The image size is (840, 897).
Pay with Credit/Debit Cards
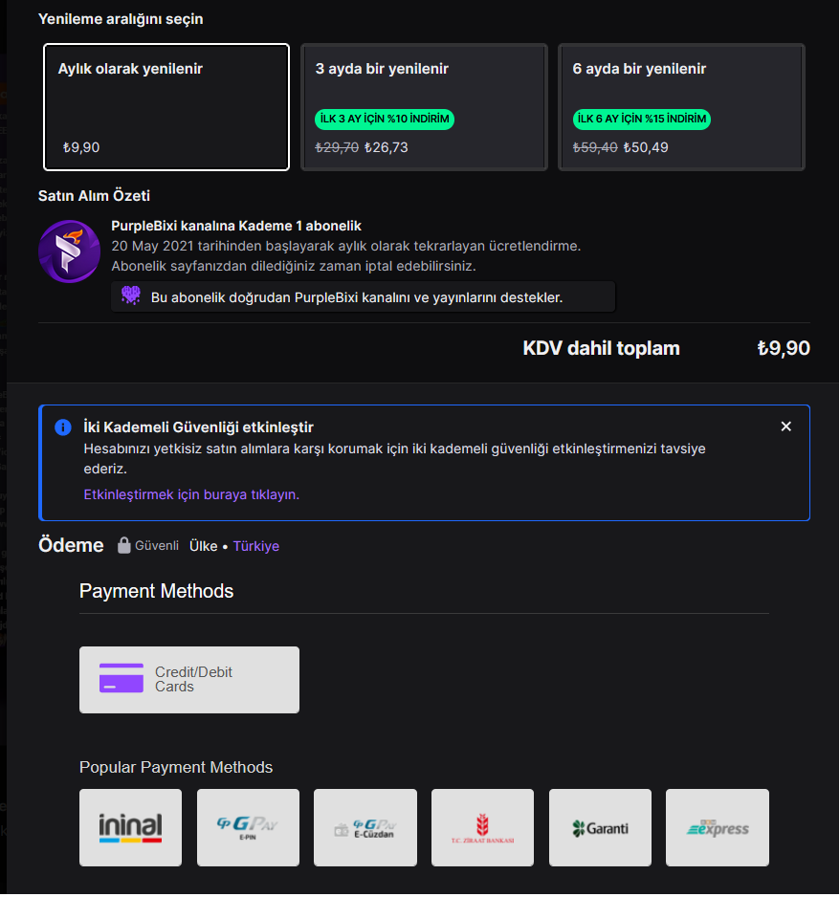pos(189,680)
